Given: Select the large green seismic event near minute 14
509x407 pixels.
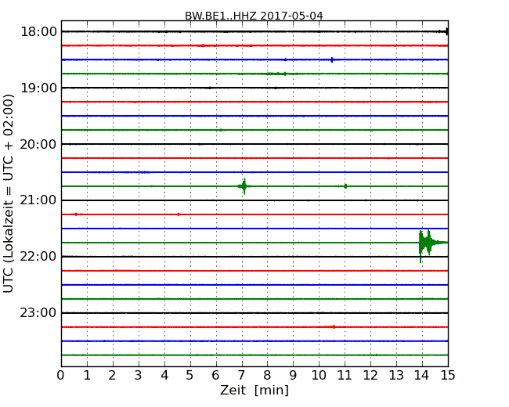Looking at the screenshot, I should [x=433, y=246].
